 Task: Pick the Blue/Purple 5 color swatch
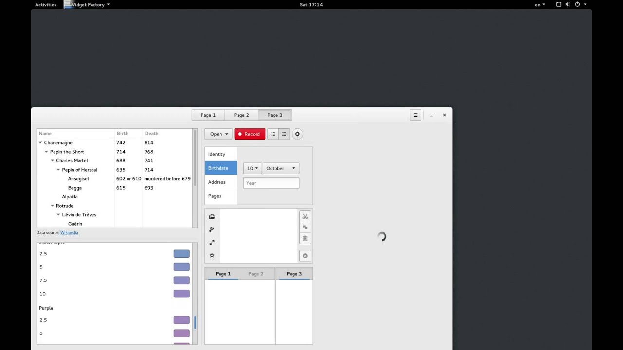pos(182,267)
